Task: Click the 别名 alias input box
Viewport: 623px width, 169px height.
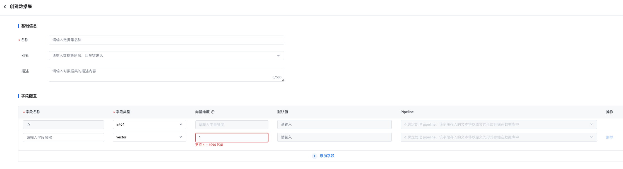Action: coord(167,56)
